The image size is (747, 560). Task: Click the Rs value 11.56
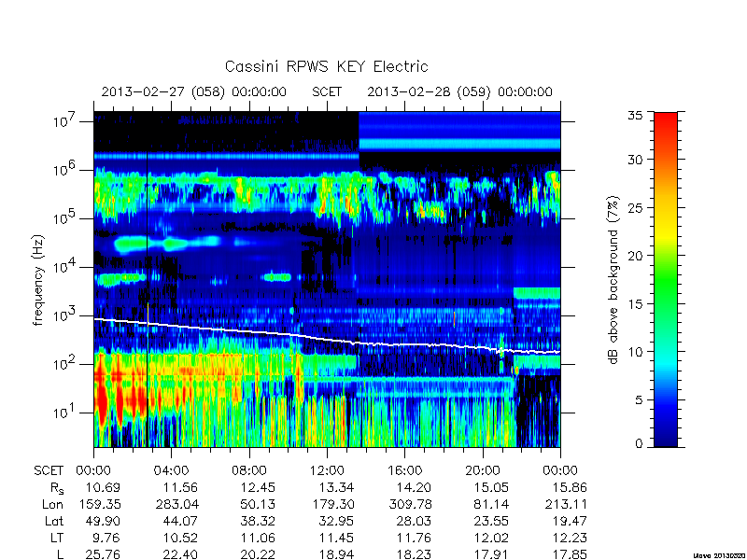coord(180,487)
